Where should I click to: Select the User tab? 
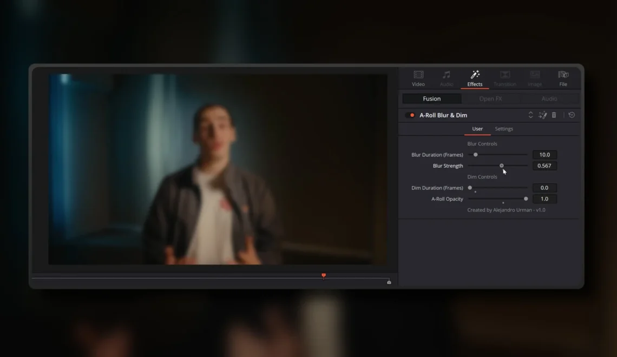tap(477, 129)
